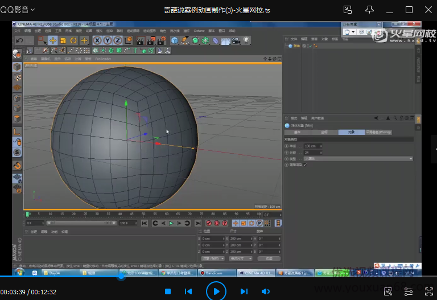
Task: Switch to the 对象 tab in attributes
Action: [351, 132]
